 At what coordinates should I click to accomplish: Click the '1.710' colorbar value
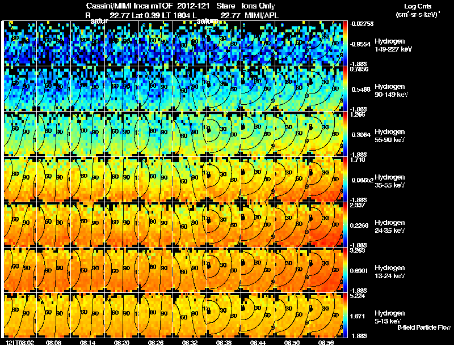(x=358, y=160)
